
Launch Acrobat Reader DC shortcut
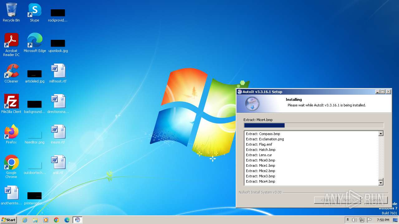point(11,45)
